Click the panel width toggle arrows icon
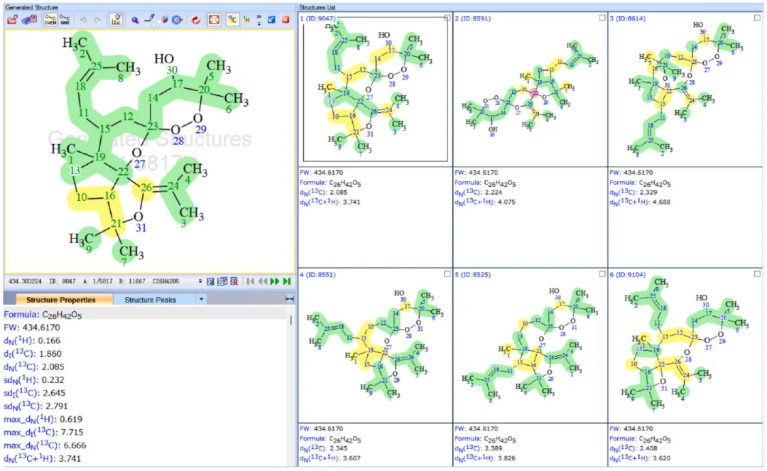The width and height of the screenshot is (767, 471). (290, 299)
